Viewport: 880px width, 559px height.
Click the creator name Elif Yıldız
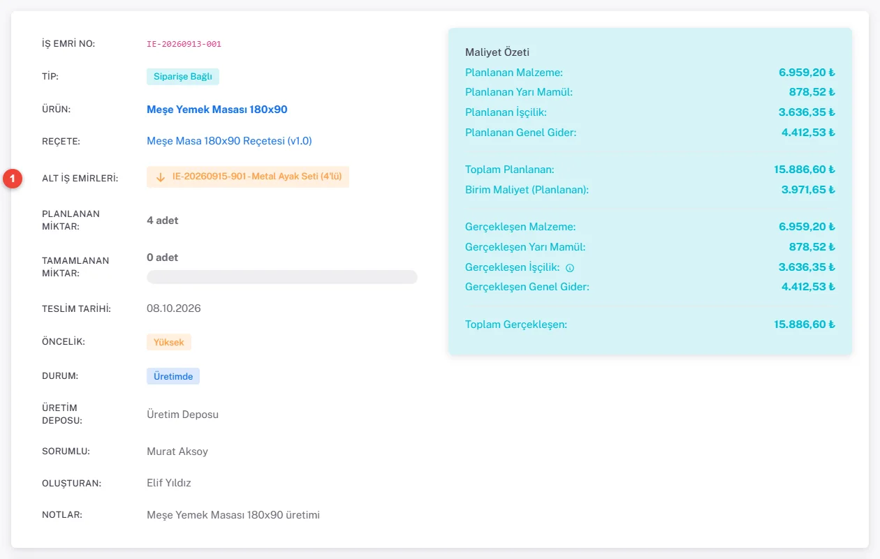(x=169, y=483)
